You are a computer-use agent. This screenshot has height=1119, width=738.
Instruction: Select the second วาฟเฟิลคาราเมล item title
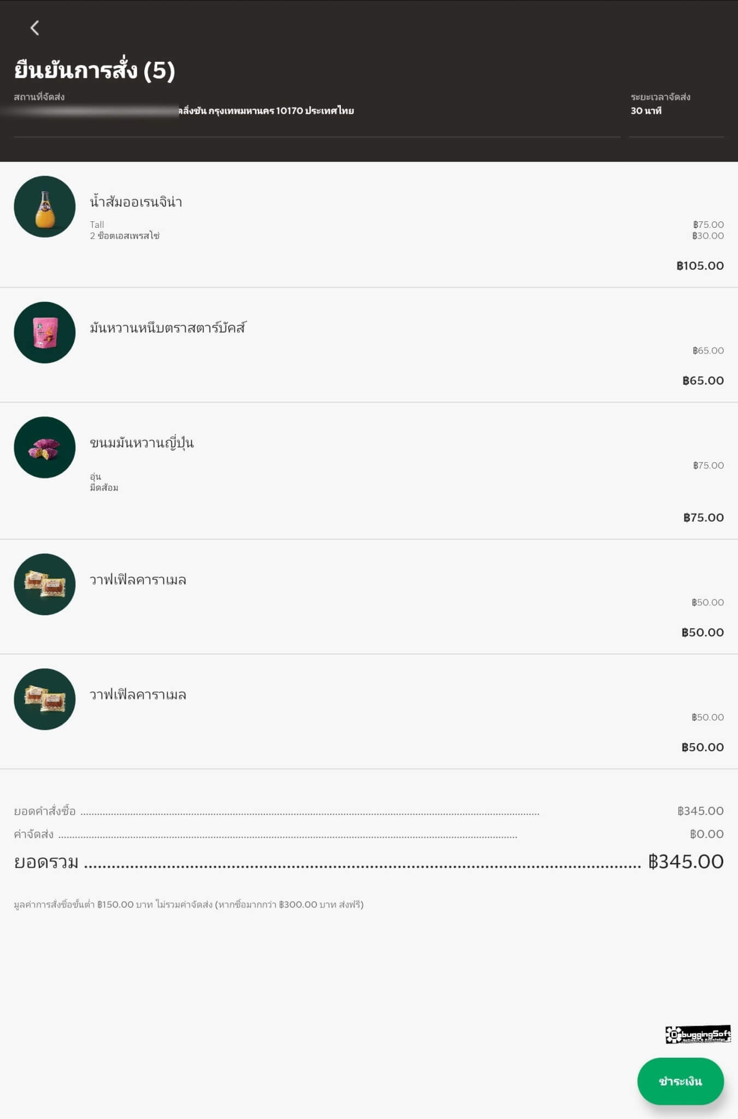[x=138, y=694]
